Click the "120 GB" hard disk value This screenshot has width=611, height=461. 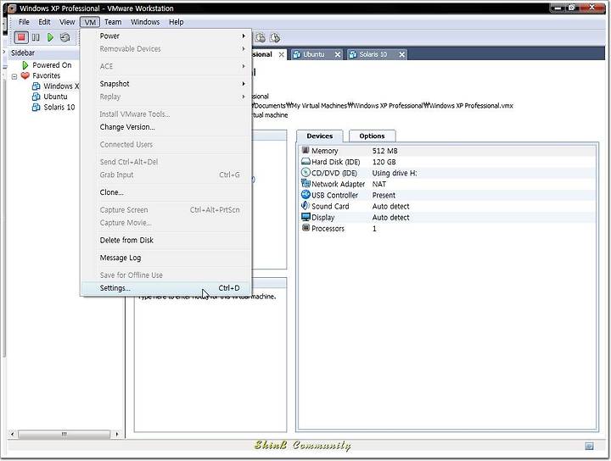tap(384, 162)
